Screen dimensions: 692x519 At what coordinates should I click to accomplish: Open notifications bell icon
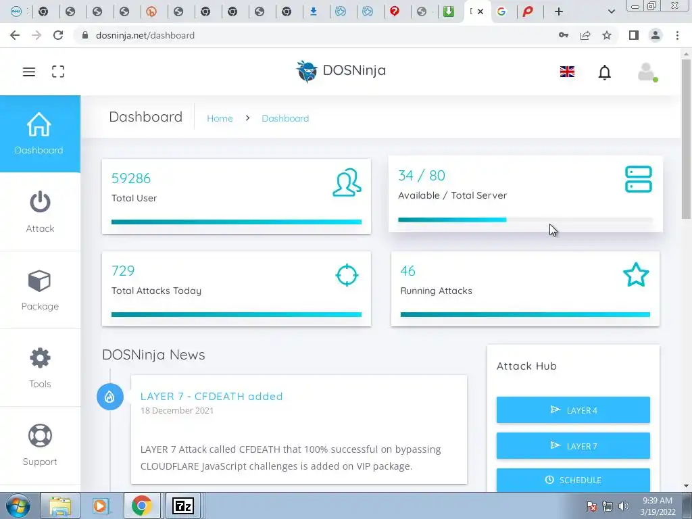(x=605, y=72)
